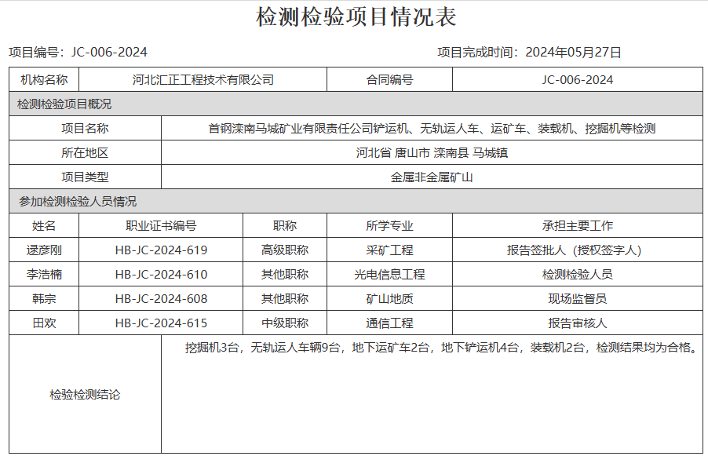Viewport: 708px width, 456px height.
Task: Select the 姓名 column header
Action: point(44,226)
